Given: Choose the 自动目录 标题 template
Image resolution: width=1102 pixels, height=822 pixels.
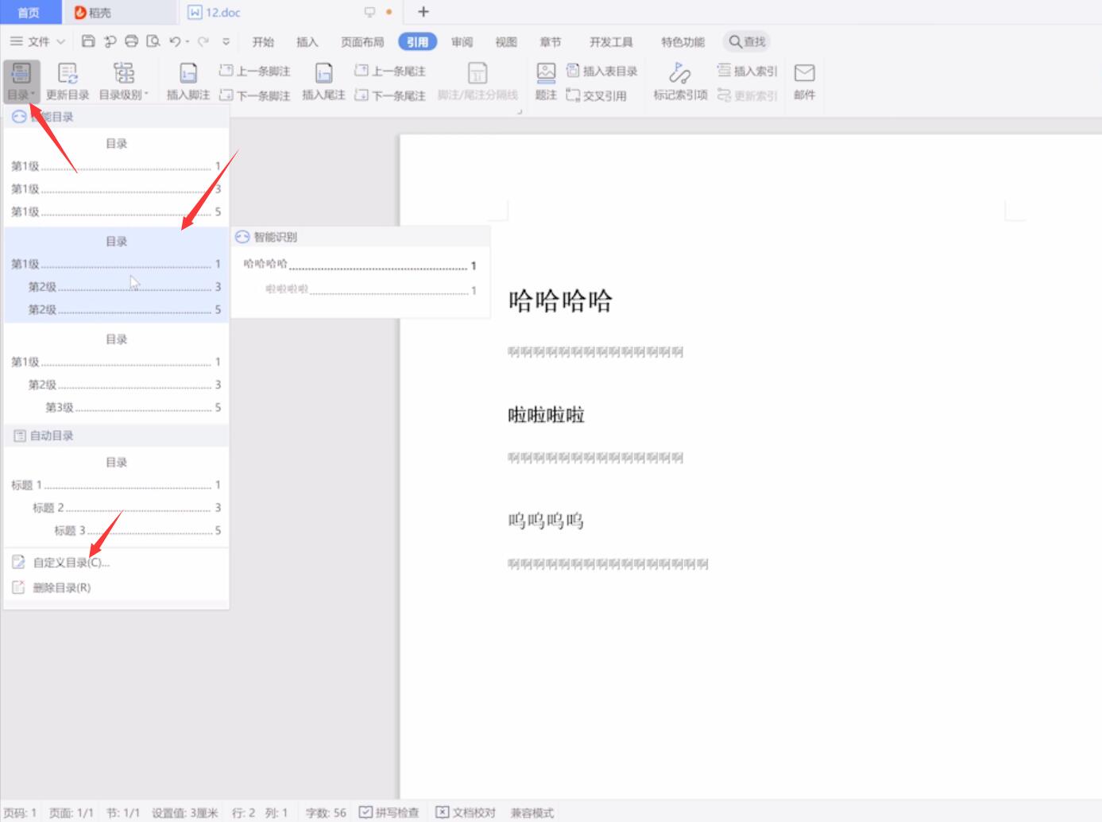Looking at the screenshot, I should [x=117, y=496].
